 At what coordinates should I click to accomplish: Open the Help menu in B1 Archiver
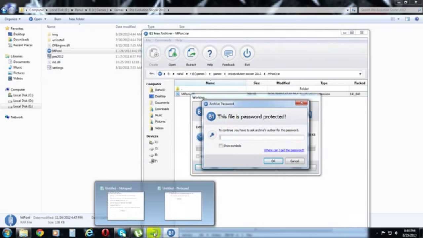click(x=179, y=40)
